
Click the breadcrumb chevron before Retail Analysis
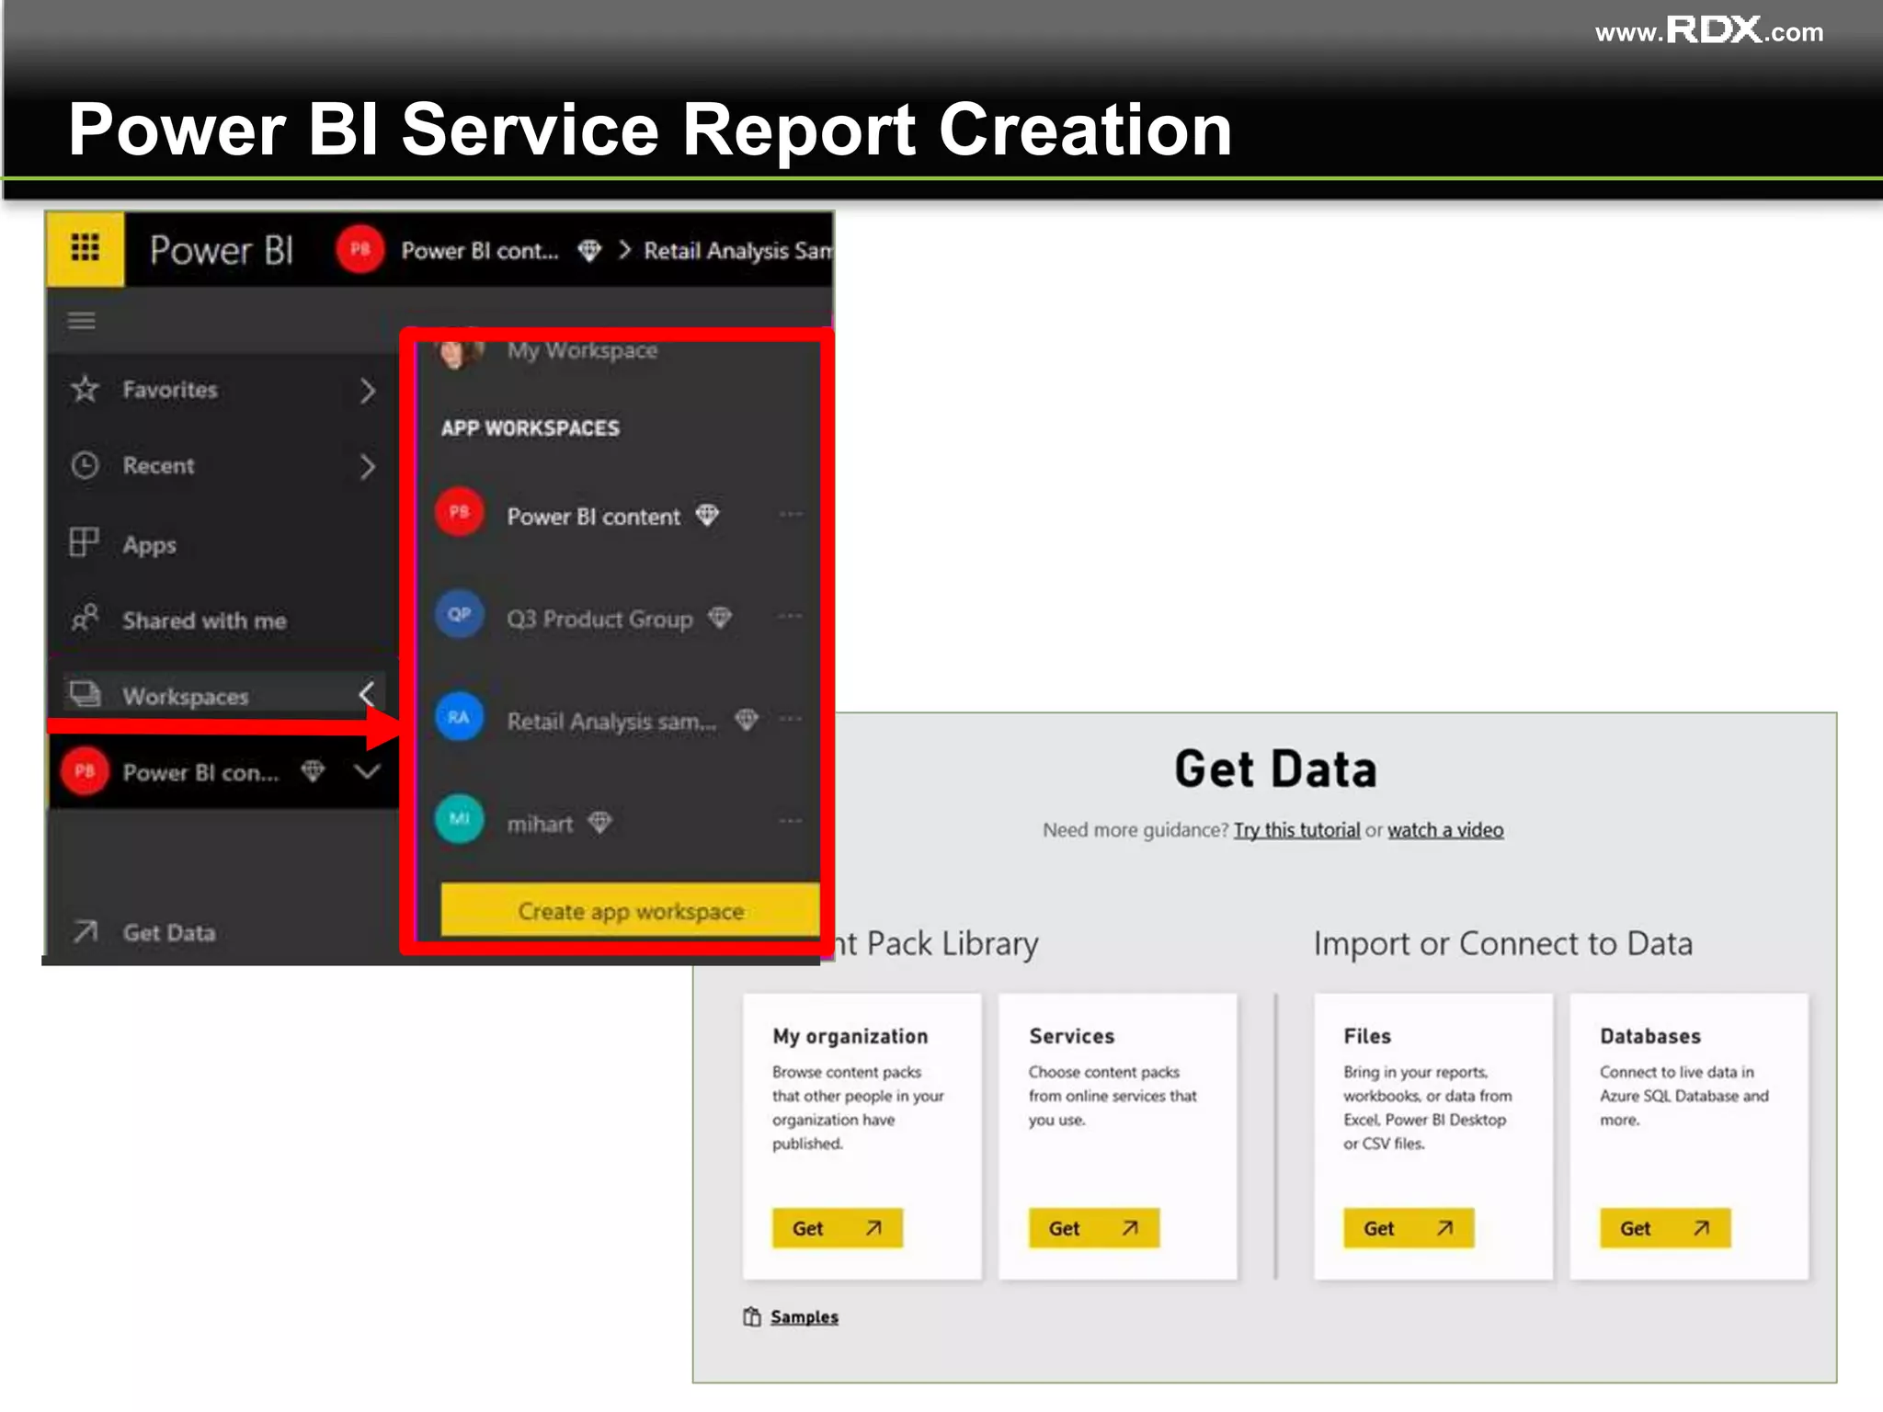tap(625, 250)
